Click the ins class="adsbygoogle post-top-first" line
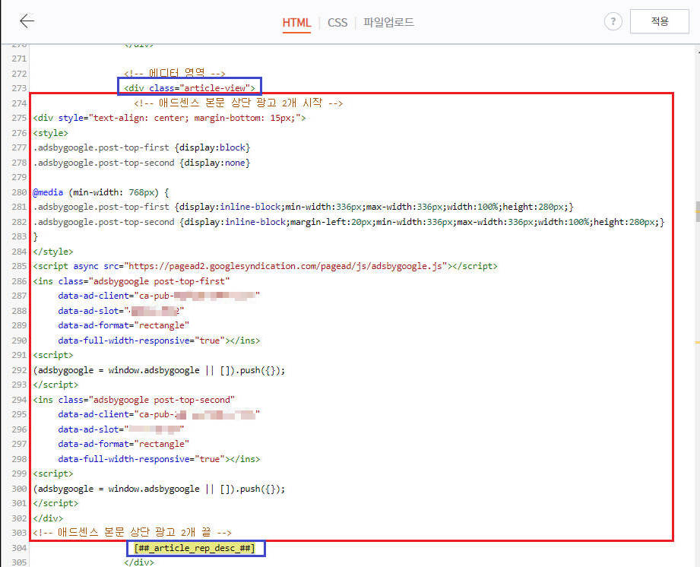The height and width of the screenshot is (567, 700). (x=131, y=281)
